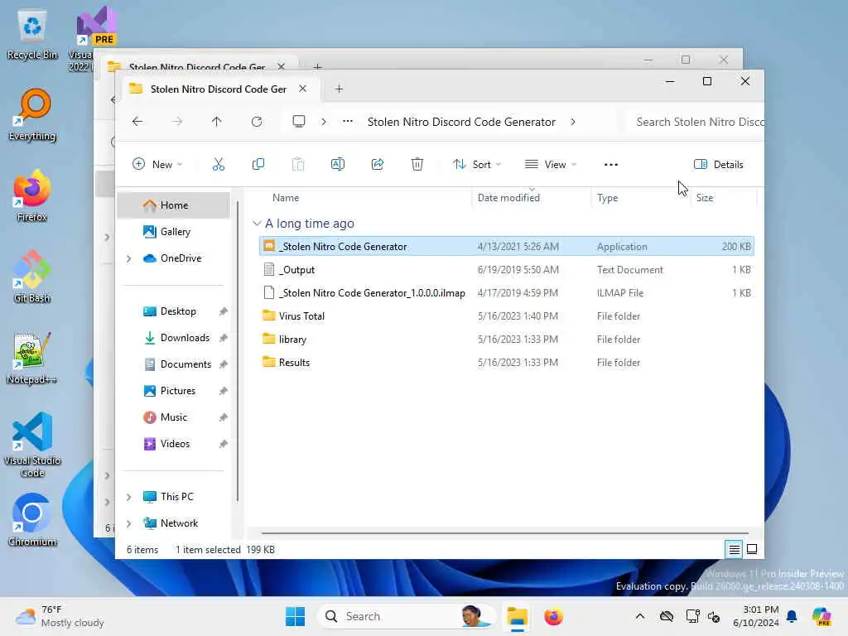Close the Stolen Nitro Discord Code tab
Screen dimensions: 848x636
[303, 89]
